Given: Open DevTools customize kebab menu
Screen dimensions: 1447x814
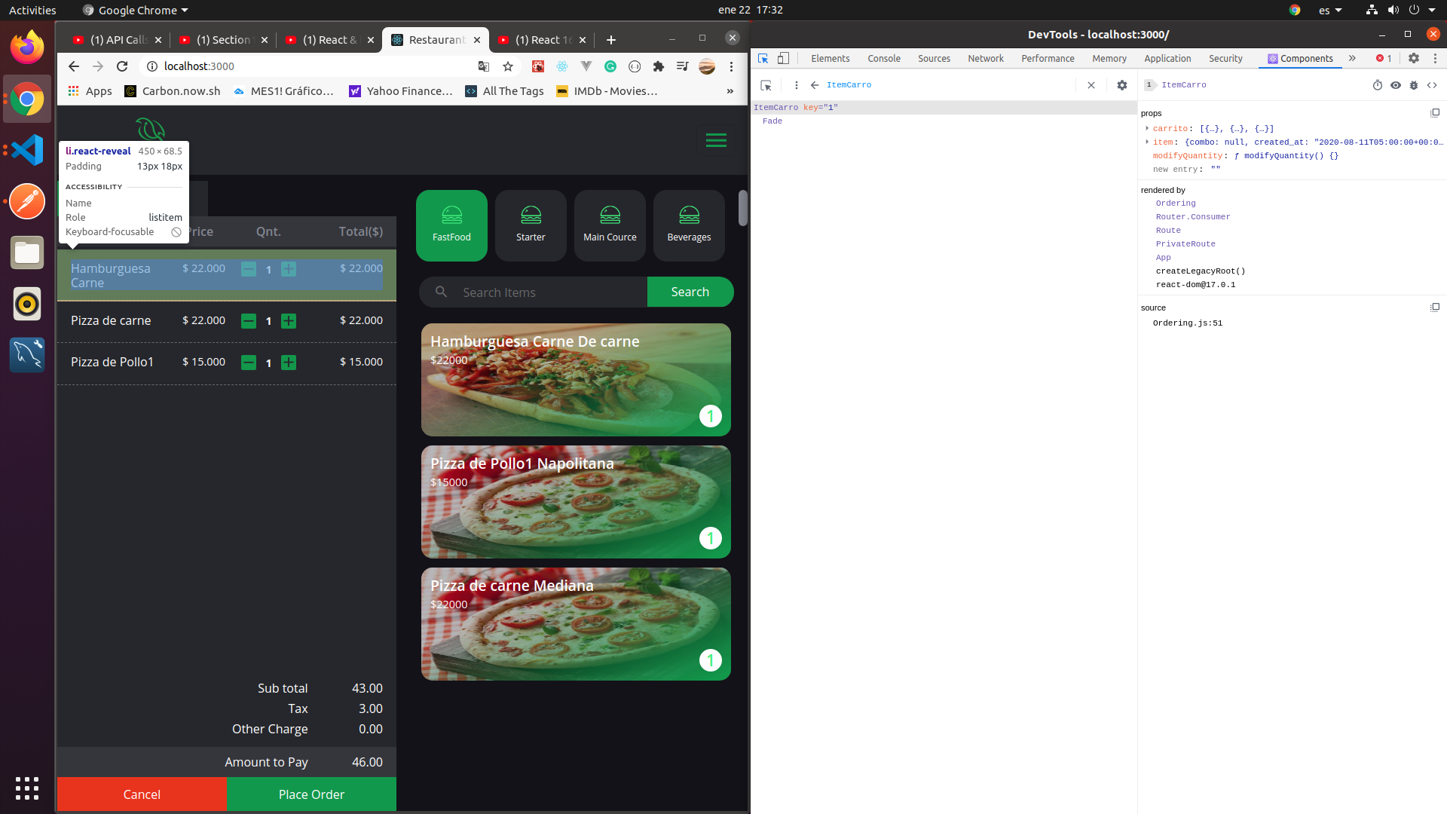Looking at the screenshot, I should tap(1435, 58).
